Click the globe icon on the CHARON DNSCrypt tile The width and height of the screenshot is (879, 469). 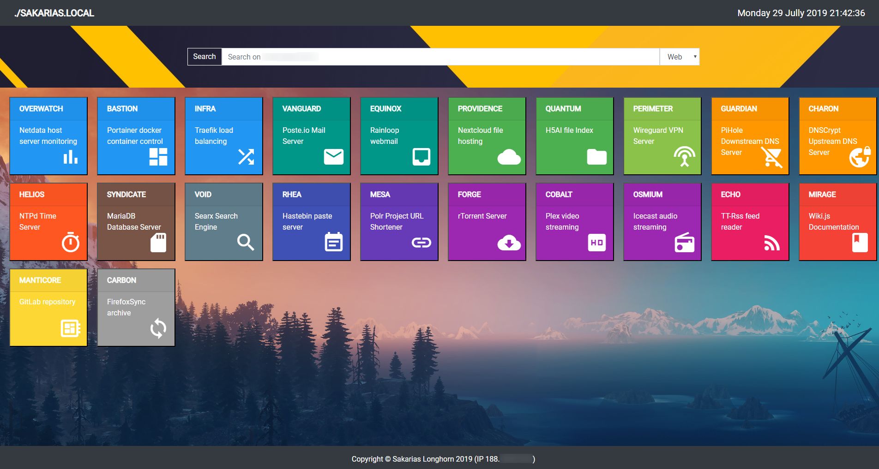[860, 157]
